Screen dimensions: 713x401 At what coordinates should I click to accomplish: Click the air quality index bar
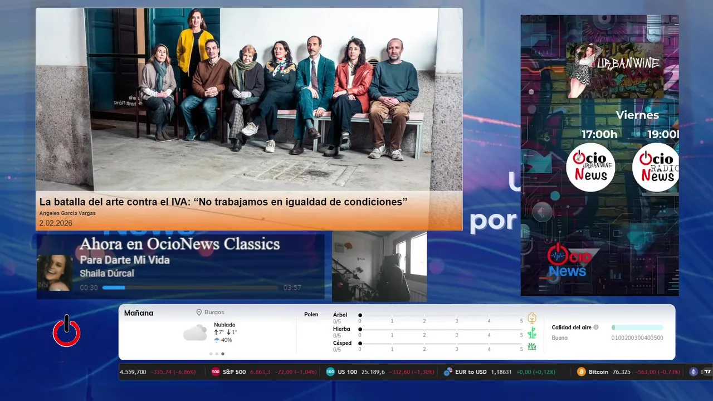tap(637, 327)
